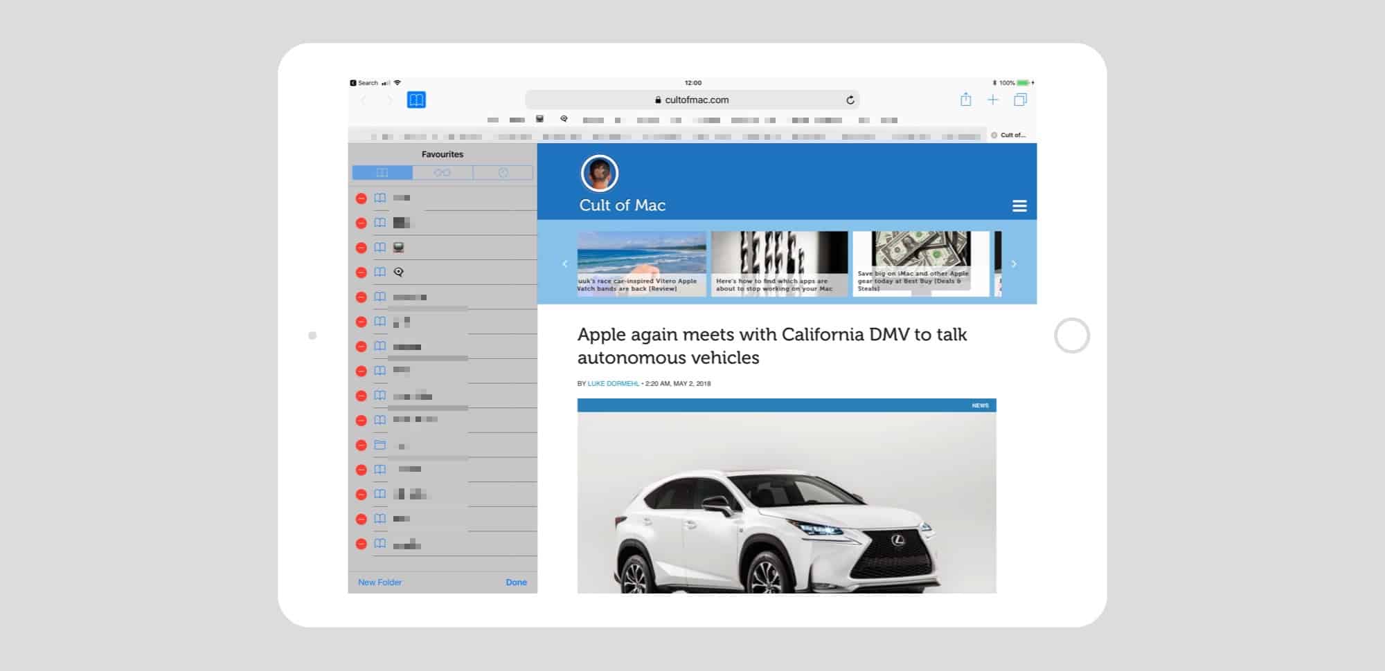Open the tabs overview icon

click(1020, 100)
